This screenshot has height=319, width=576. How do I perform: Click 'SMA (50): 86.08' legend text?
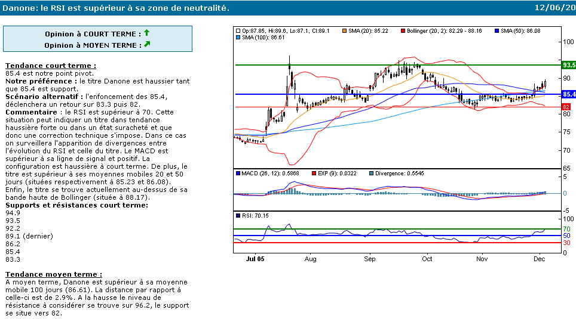521,31
